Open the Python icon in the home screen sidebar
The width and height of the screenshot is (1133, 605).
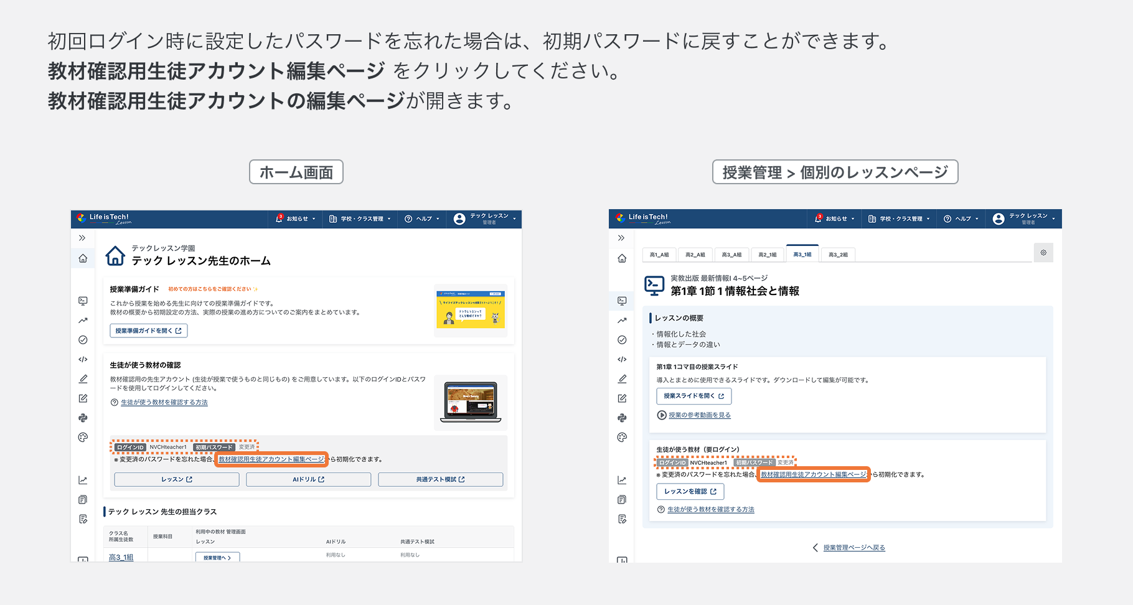(83, 418)
